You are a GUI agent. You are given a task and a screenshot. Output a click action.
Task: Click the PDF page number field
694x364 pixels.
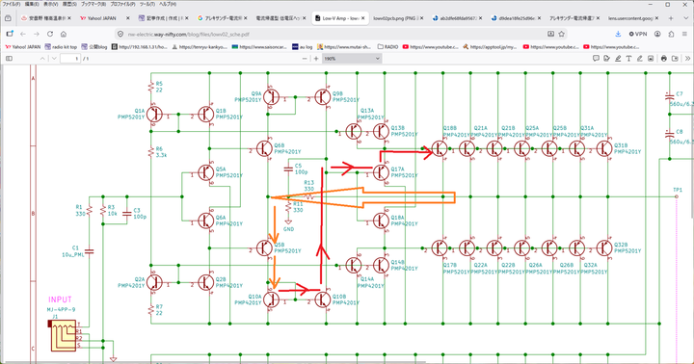(x=70, y=59)
